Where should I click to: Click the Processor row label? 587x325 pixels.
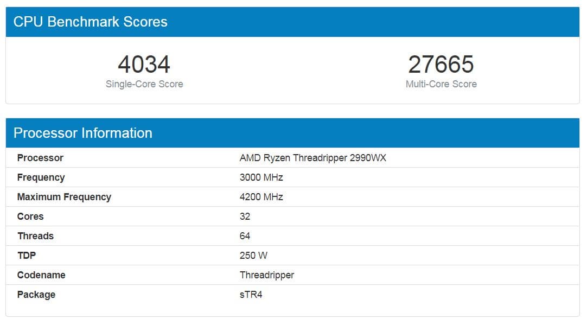pyautogui.click(x=40, y=158)
